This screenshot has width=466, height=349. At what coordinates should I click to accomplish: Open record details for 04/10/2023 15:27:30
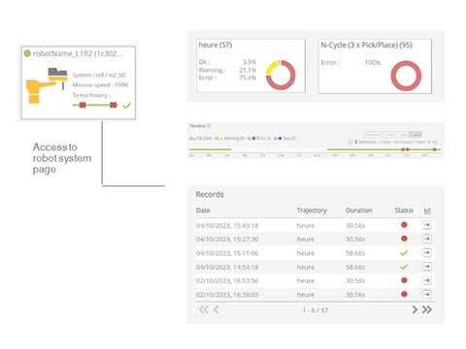pos(427,238)
